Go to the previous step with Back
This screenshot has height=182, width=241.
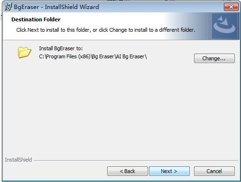(x=128, y=171)
